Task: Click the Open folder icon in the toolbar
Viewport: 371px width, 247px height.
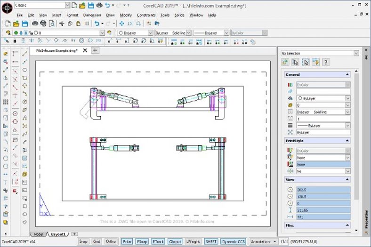Action: tap(16, 23)
